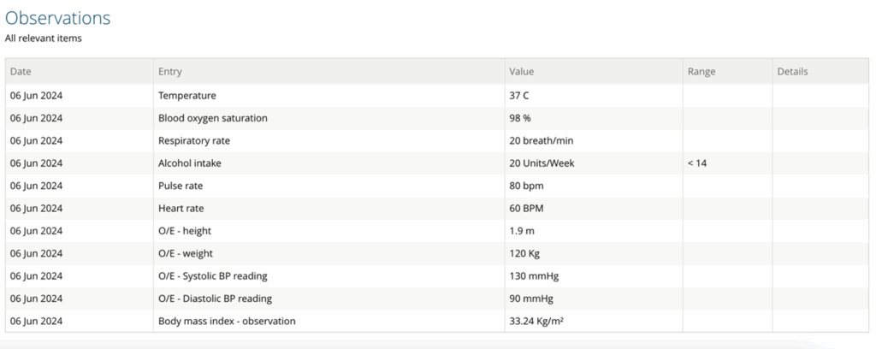Click the '120 Kg' weight value
The image size is (876, 349).
pos(524,253)
